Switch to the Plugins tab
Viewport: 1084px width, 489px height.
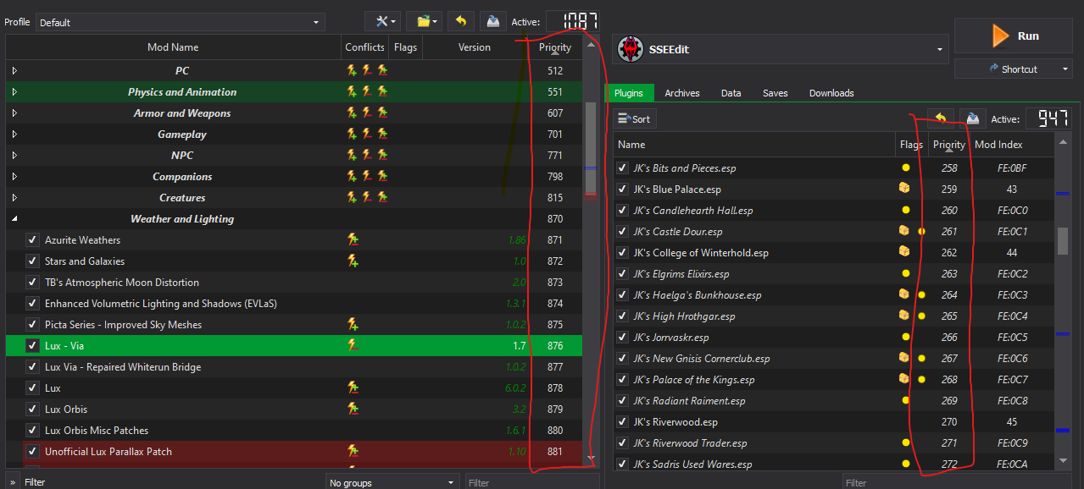coord(629,93)
